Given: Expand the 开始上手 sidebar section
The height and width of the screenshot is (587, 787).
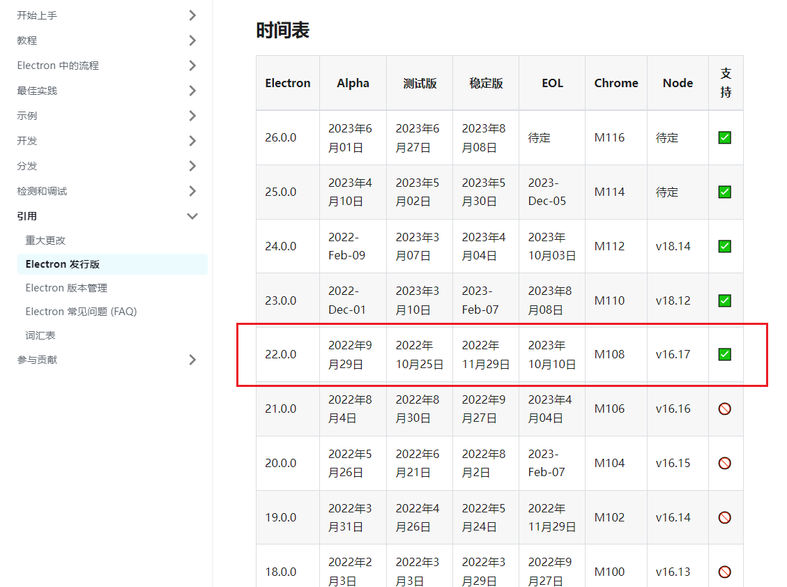Looking at the screenshot, I should pos(192,15).
